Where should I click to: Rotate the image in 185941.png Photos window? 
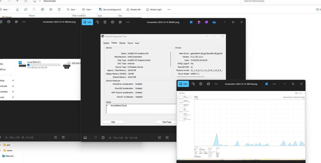pyautogui.click(x=97, y=22)
